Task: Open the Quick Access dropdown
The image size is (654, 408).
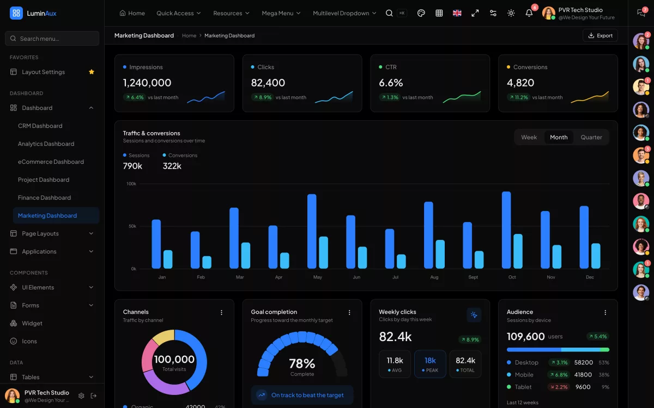Action: click(178, 13)
